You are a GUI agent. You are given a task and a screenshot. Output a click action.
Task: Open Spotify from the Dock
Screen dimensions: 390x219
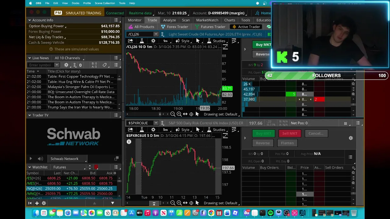(x=271, y=213)
